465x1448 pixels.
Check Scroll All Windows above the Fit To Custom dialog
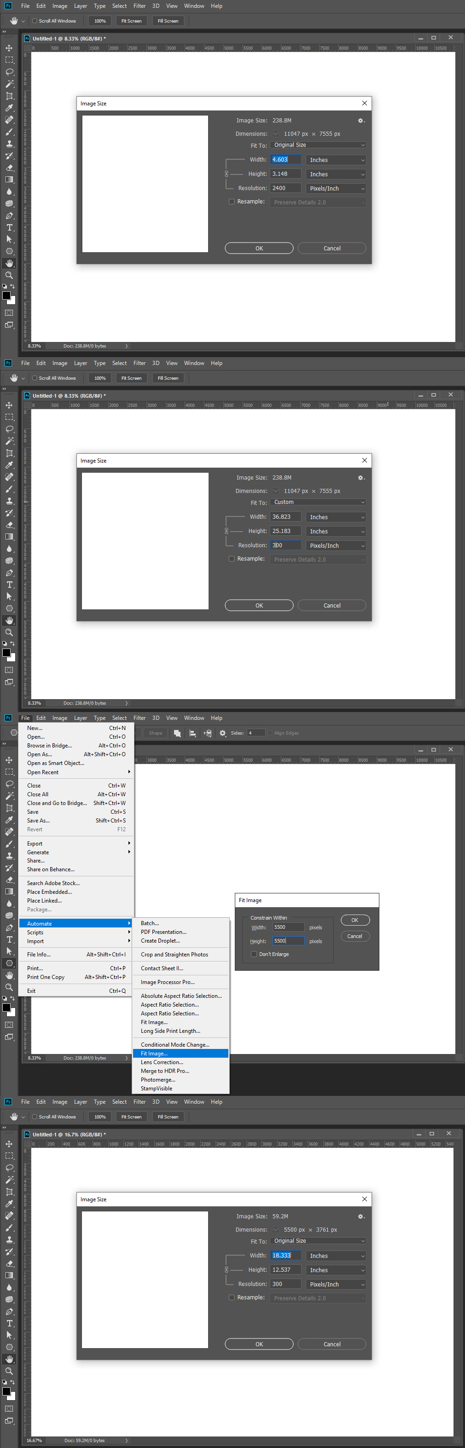(x=34, y=378)
